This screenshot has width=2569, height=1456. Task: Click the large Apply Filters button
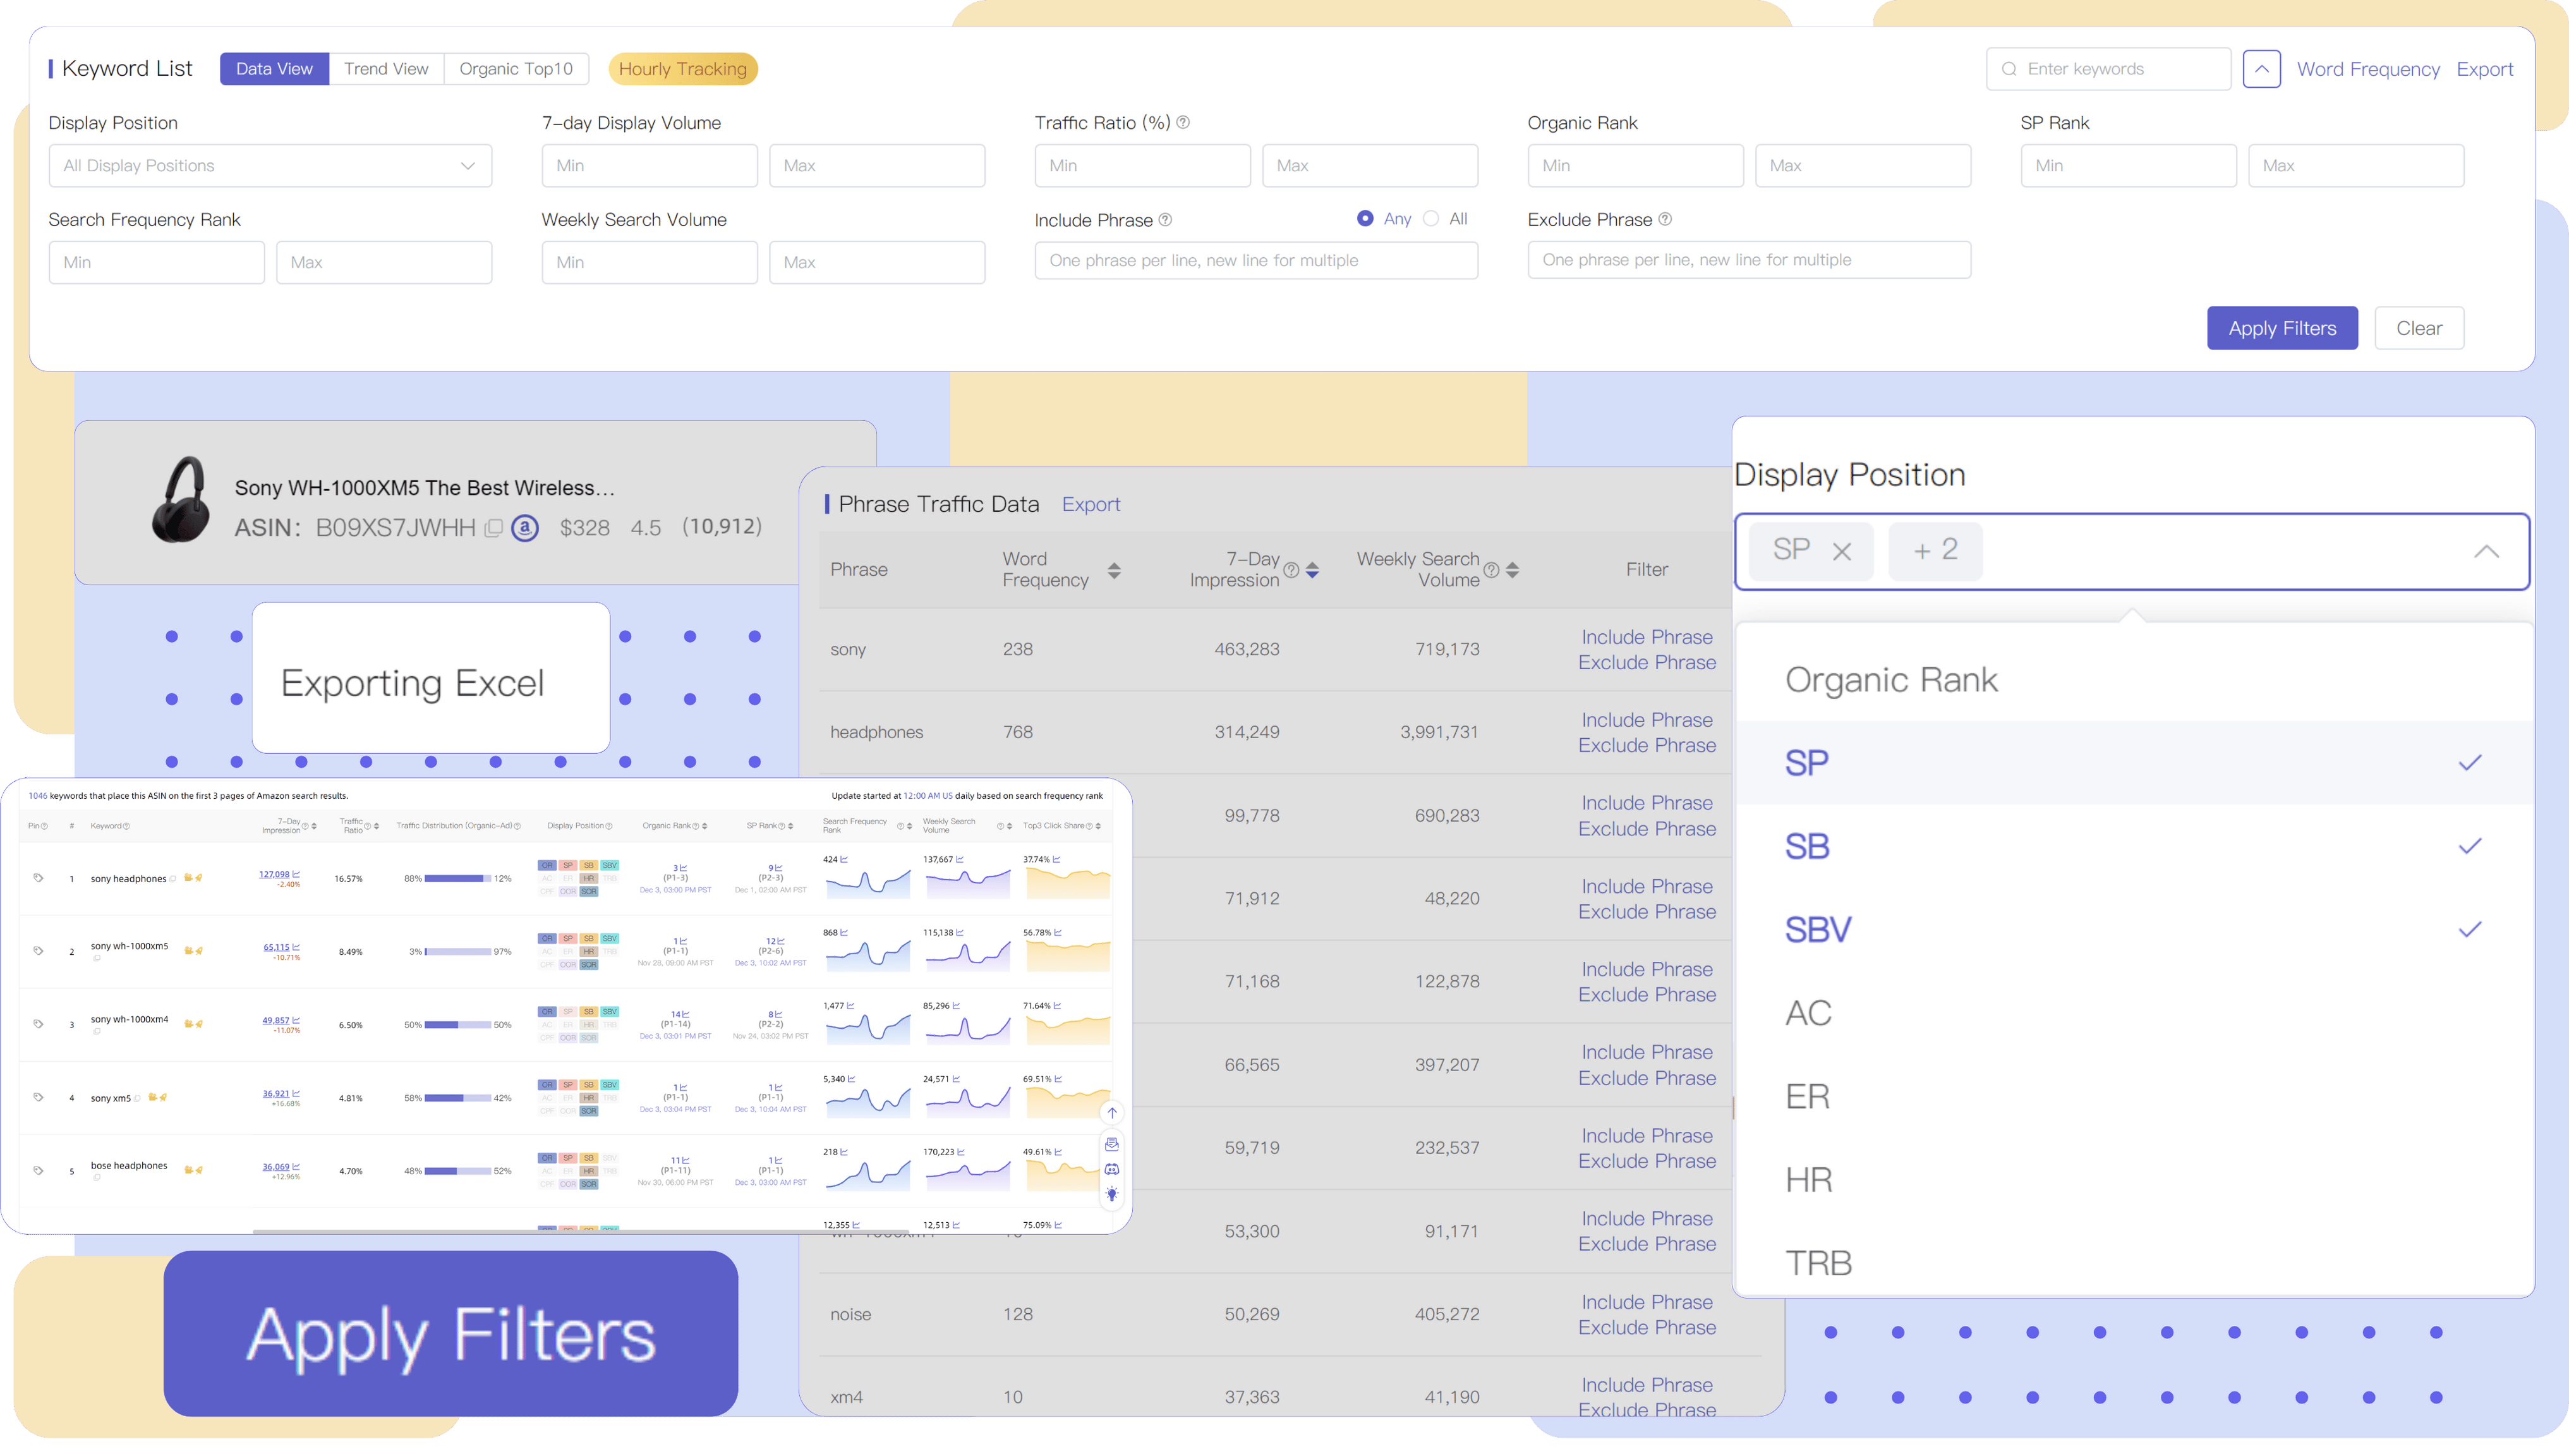tap(451, 1333)
